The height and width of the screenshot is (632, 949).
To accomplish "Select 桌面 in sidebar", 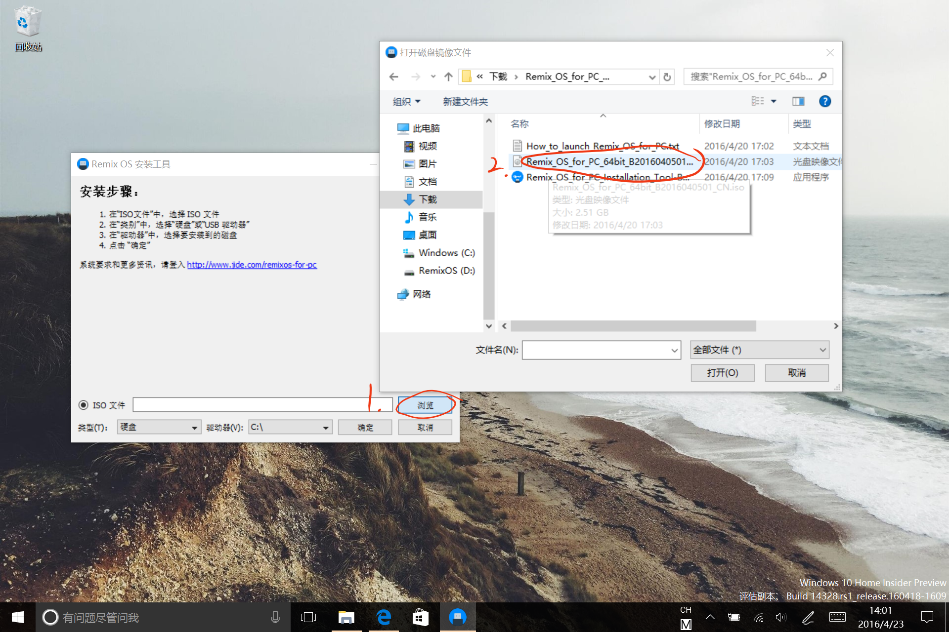I will (421, 235).
